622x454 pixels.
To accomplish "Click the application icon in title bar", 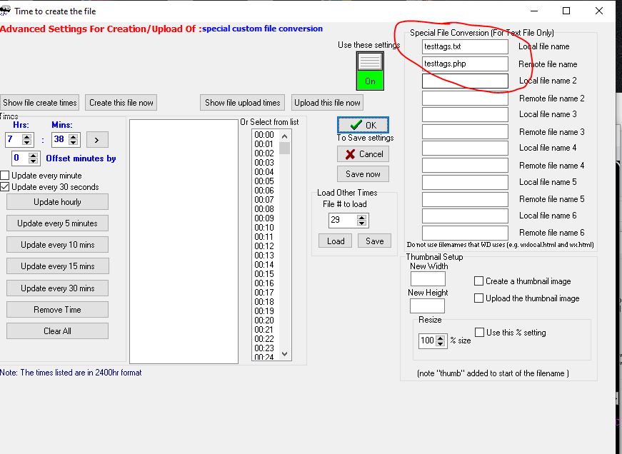I will tap(5, 11).
